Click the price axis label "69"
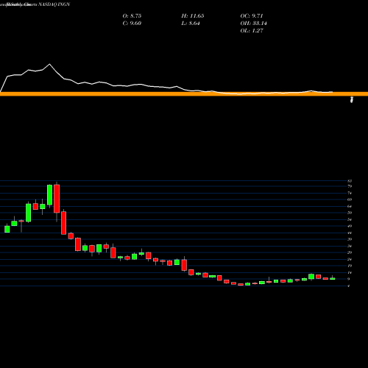The width and height of the screenshot is (368, 368). (350, 199)
